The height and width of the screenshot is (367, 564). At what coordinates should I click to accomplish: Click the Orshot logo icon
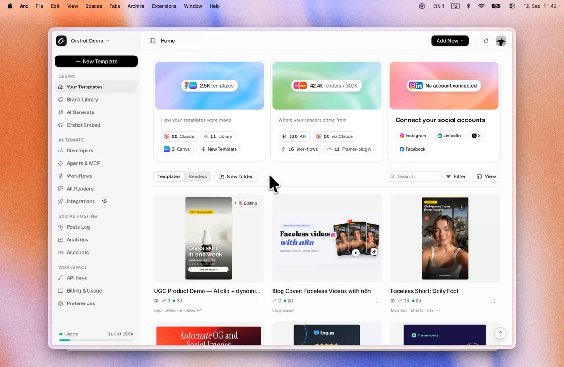(x=61, y=41)
